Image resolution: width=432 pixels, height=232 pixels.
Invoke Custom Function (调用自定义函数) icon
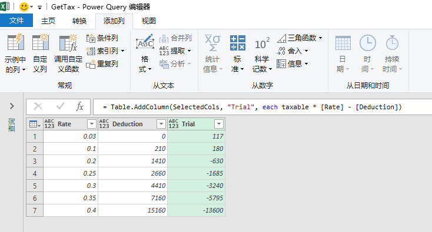tap(68, 43)
